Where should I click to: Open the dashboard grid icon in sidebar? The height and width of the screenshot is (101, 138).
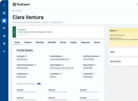(4, 13)
